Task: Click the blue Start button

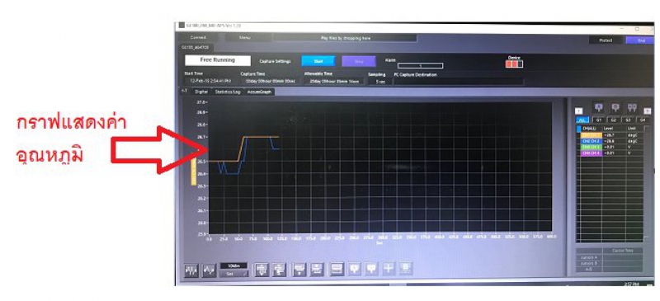Action: [318, 61]
